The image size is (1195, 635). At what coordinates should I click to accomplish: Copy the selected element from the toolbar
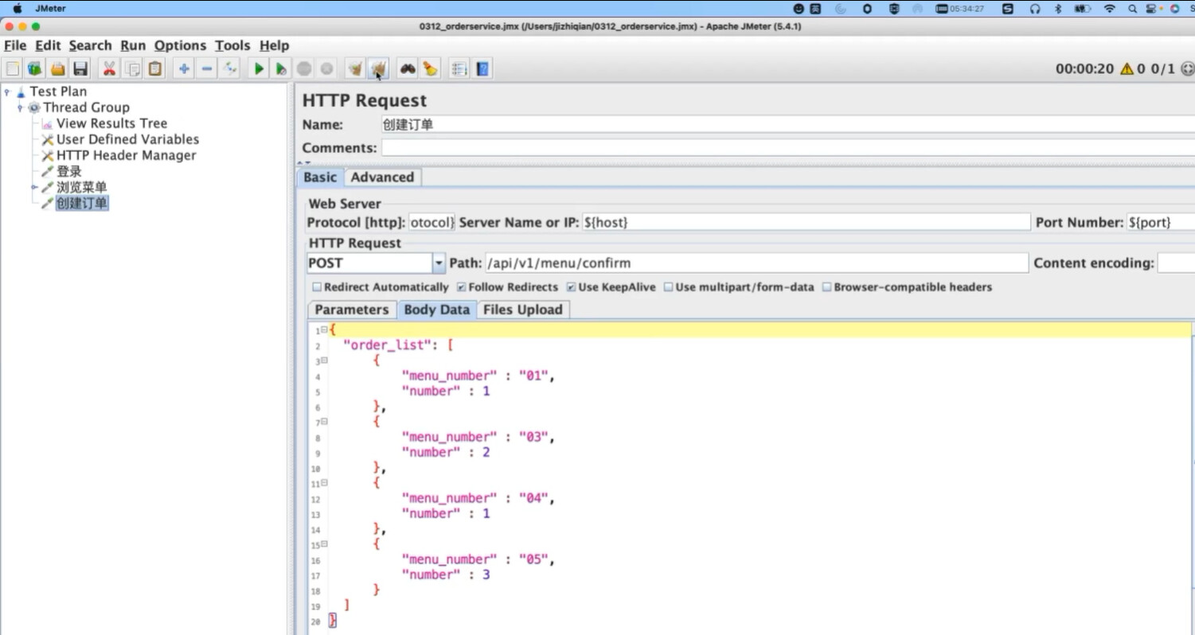click(133, 69)
